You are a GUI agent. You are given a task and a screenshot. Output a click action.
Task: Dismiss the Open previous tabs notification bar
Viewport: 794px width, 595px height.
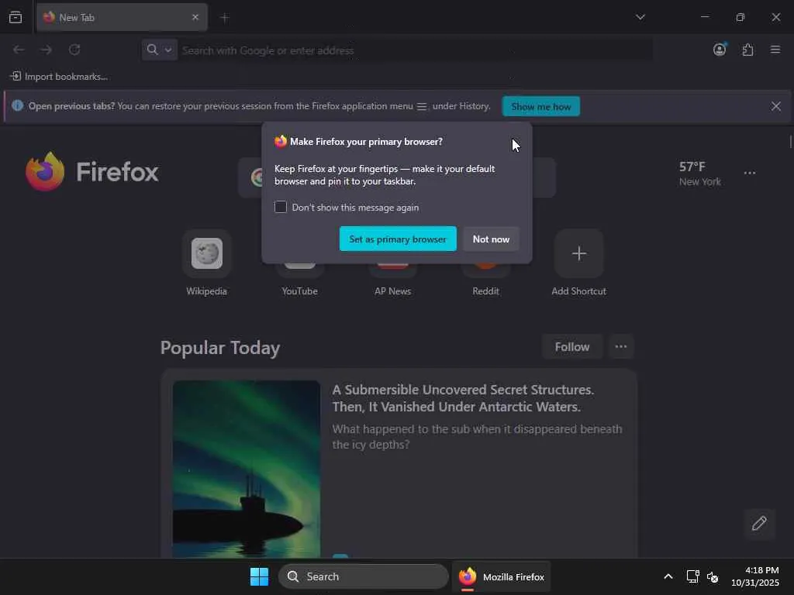click(x=775, y=106)
